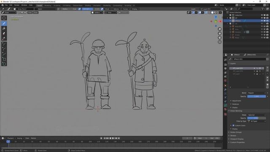The width and height of the screenshot is (270, 152).
Task: Jump to timeline start frame button
Action: pos(105,138)
